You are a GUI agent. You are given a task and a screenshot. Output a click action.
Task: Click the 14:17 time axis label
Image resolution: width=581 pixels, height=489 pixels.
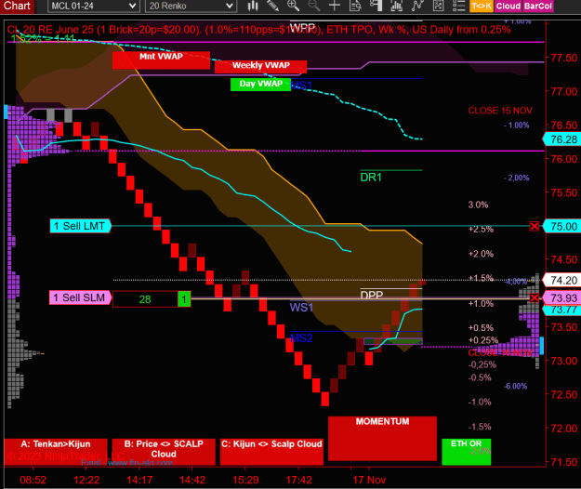coord(139,480)
